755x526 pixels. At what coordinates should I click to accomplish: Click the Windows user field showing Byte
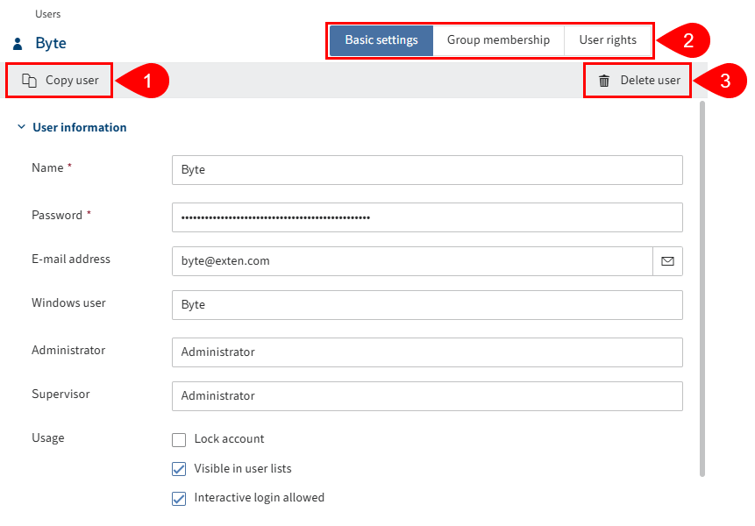tap(427, 304)
